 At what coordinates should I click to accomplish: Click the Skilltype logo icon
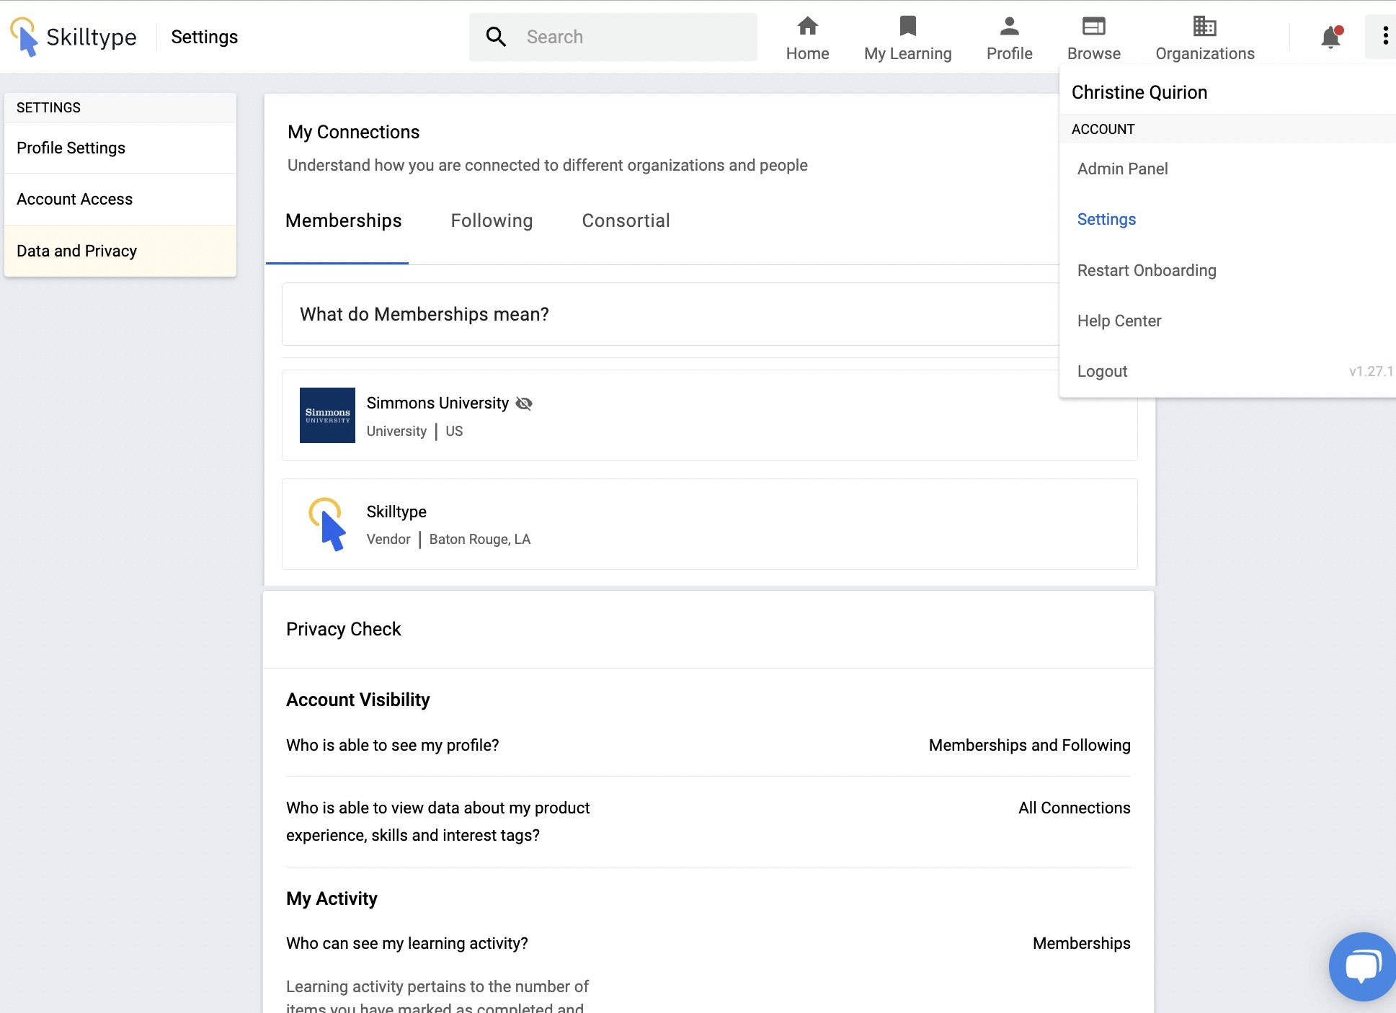[25, 37]
